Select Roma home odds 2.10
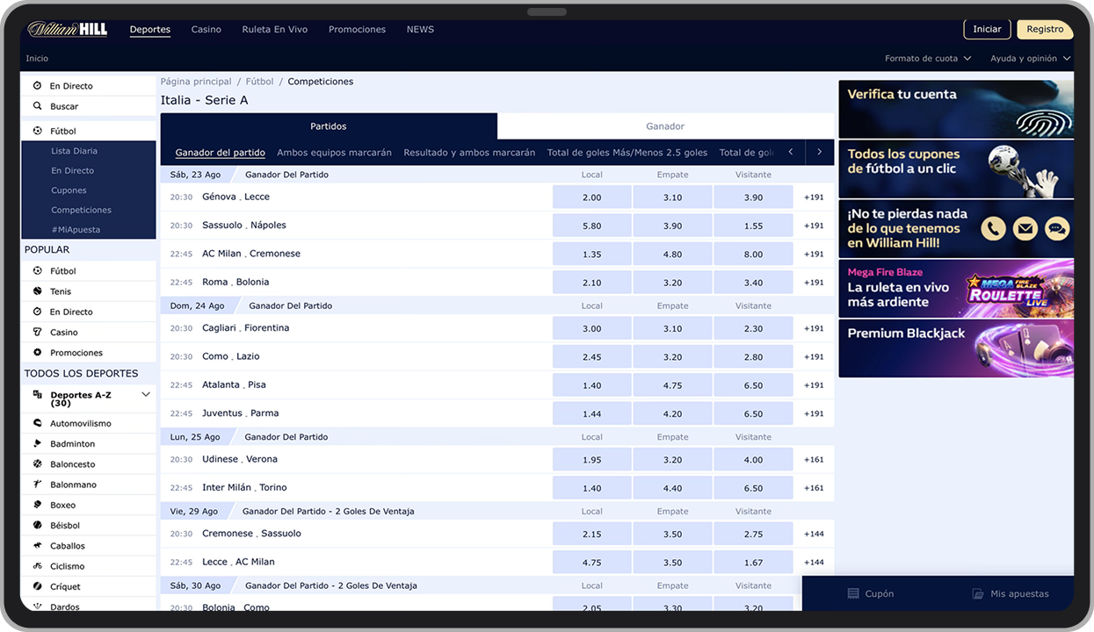 point(592,283)
